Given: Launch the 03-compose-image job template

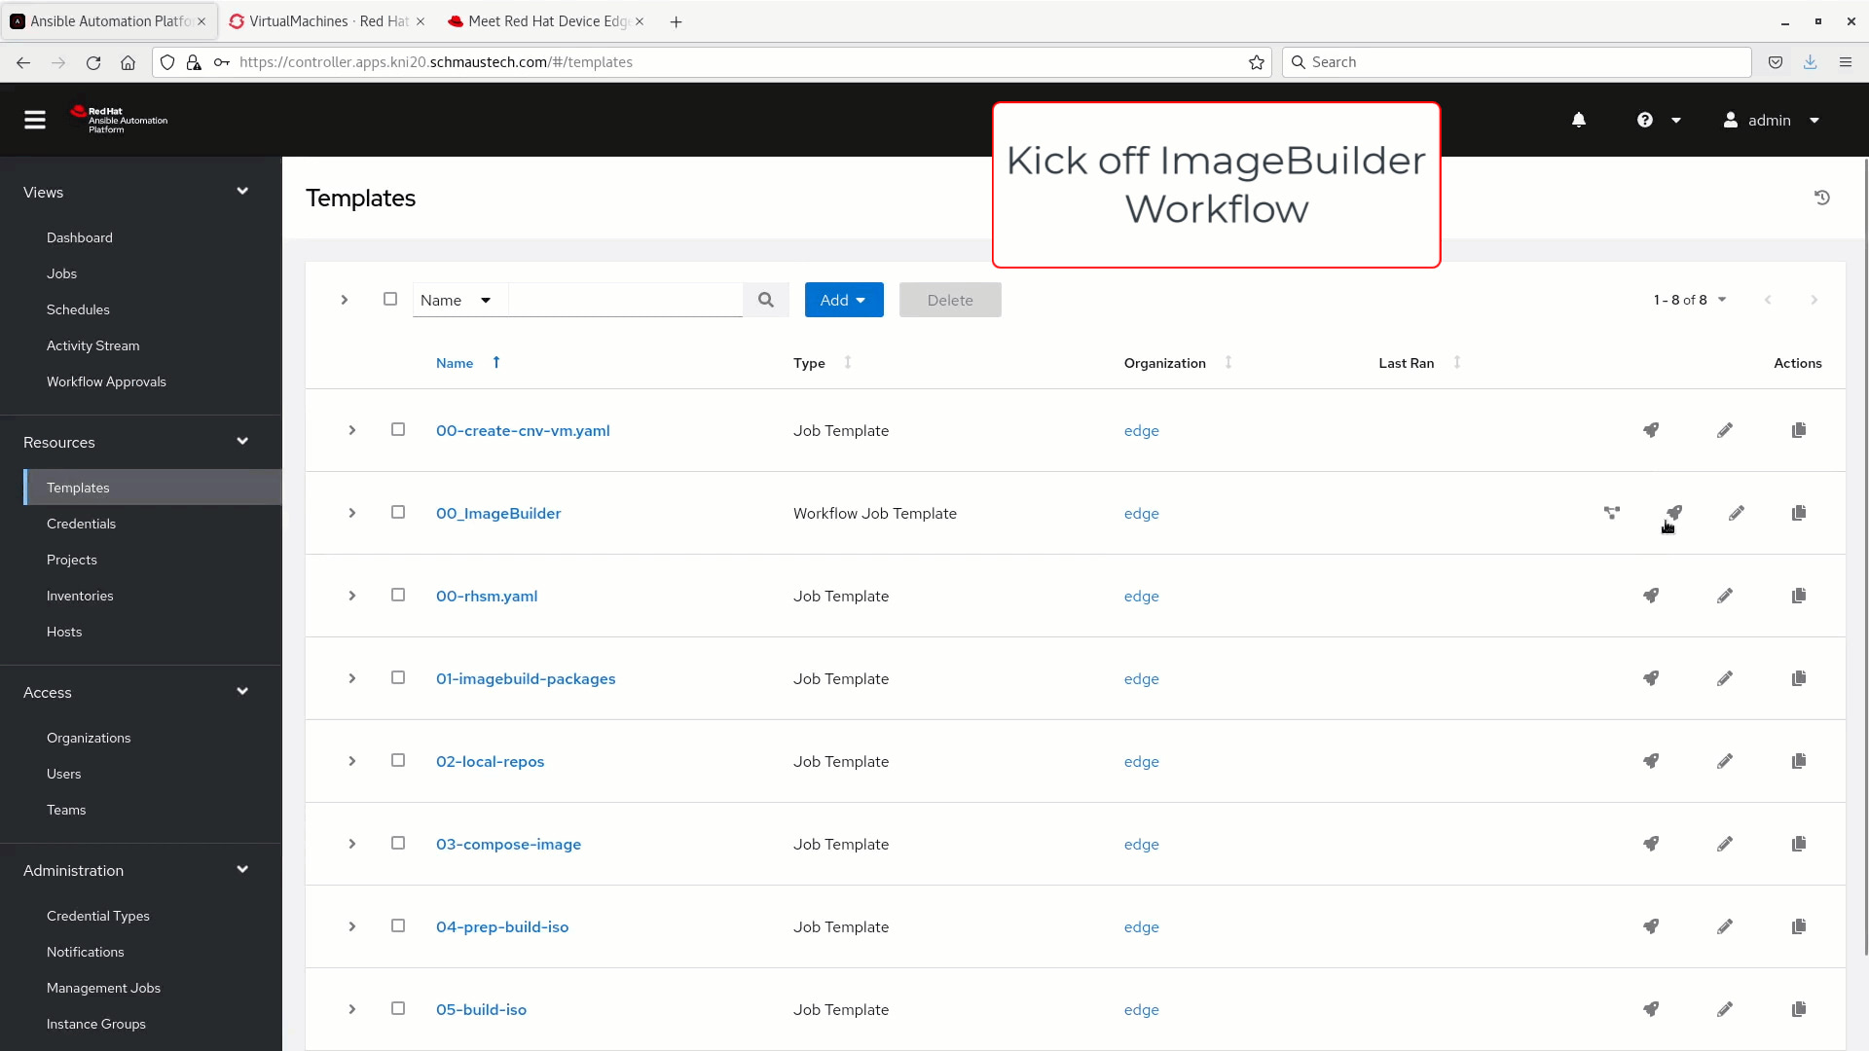Looking at the screenshot, I should (1651, 844).
